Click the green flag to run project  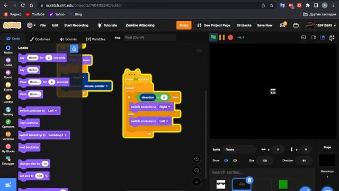(213, 38)
